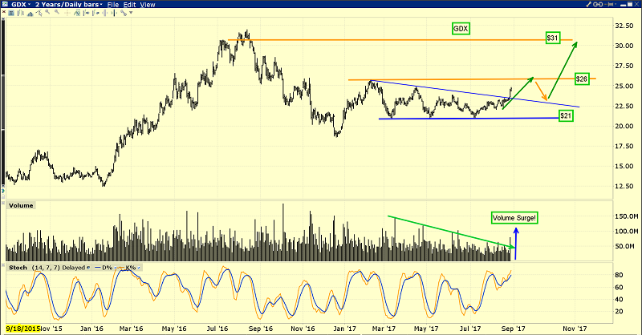Select the green $31 price target label

[552, 38]
